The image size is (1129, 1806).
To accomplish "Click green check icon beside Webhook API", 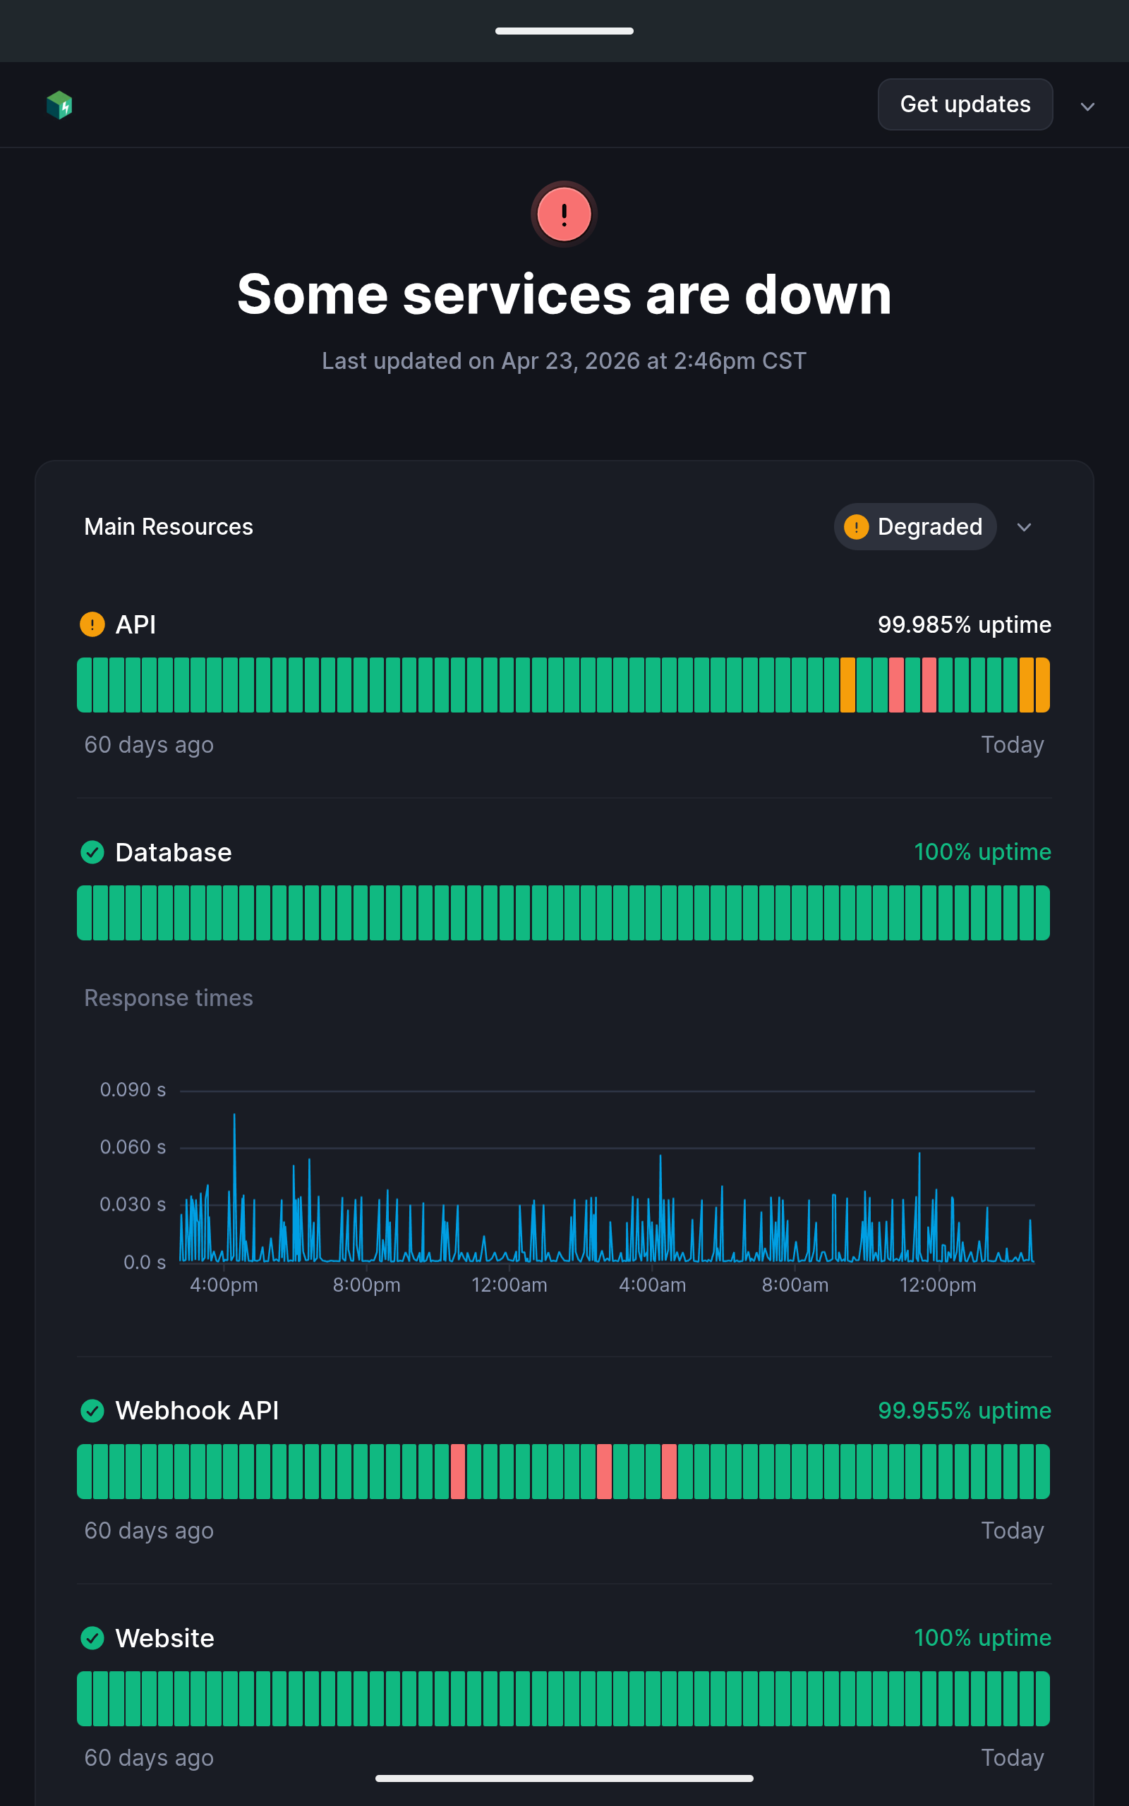I will (x=92, y=1410).
